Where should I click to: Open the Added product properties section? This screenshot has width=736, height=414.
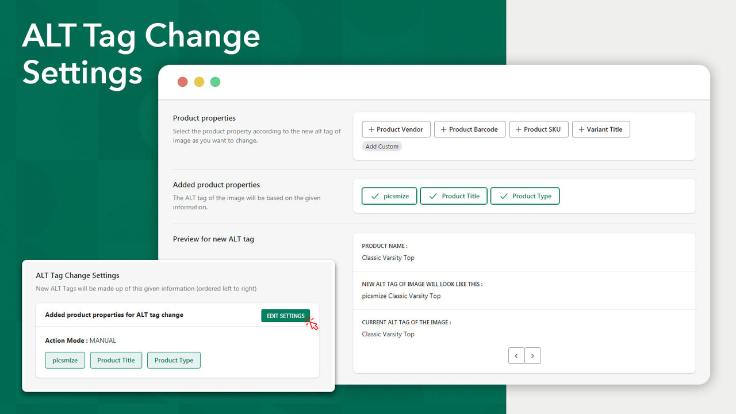(216, 185)
